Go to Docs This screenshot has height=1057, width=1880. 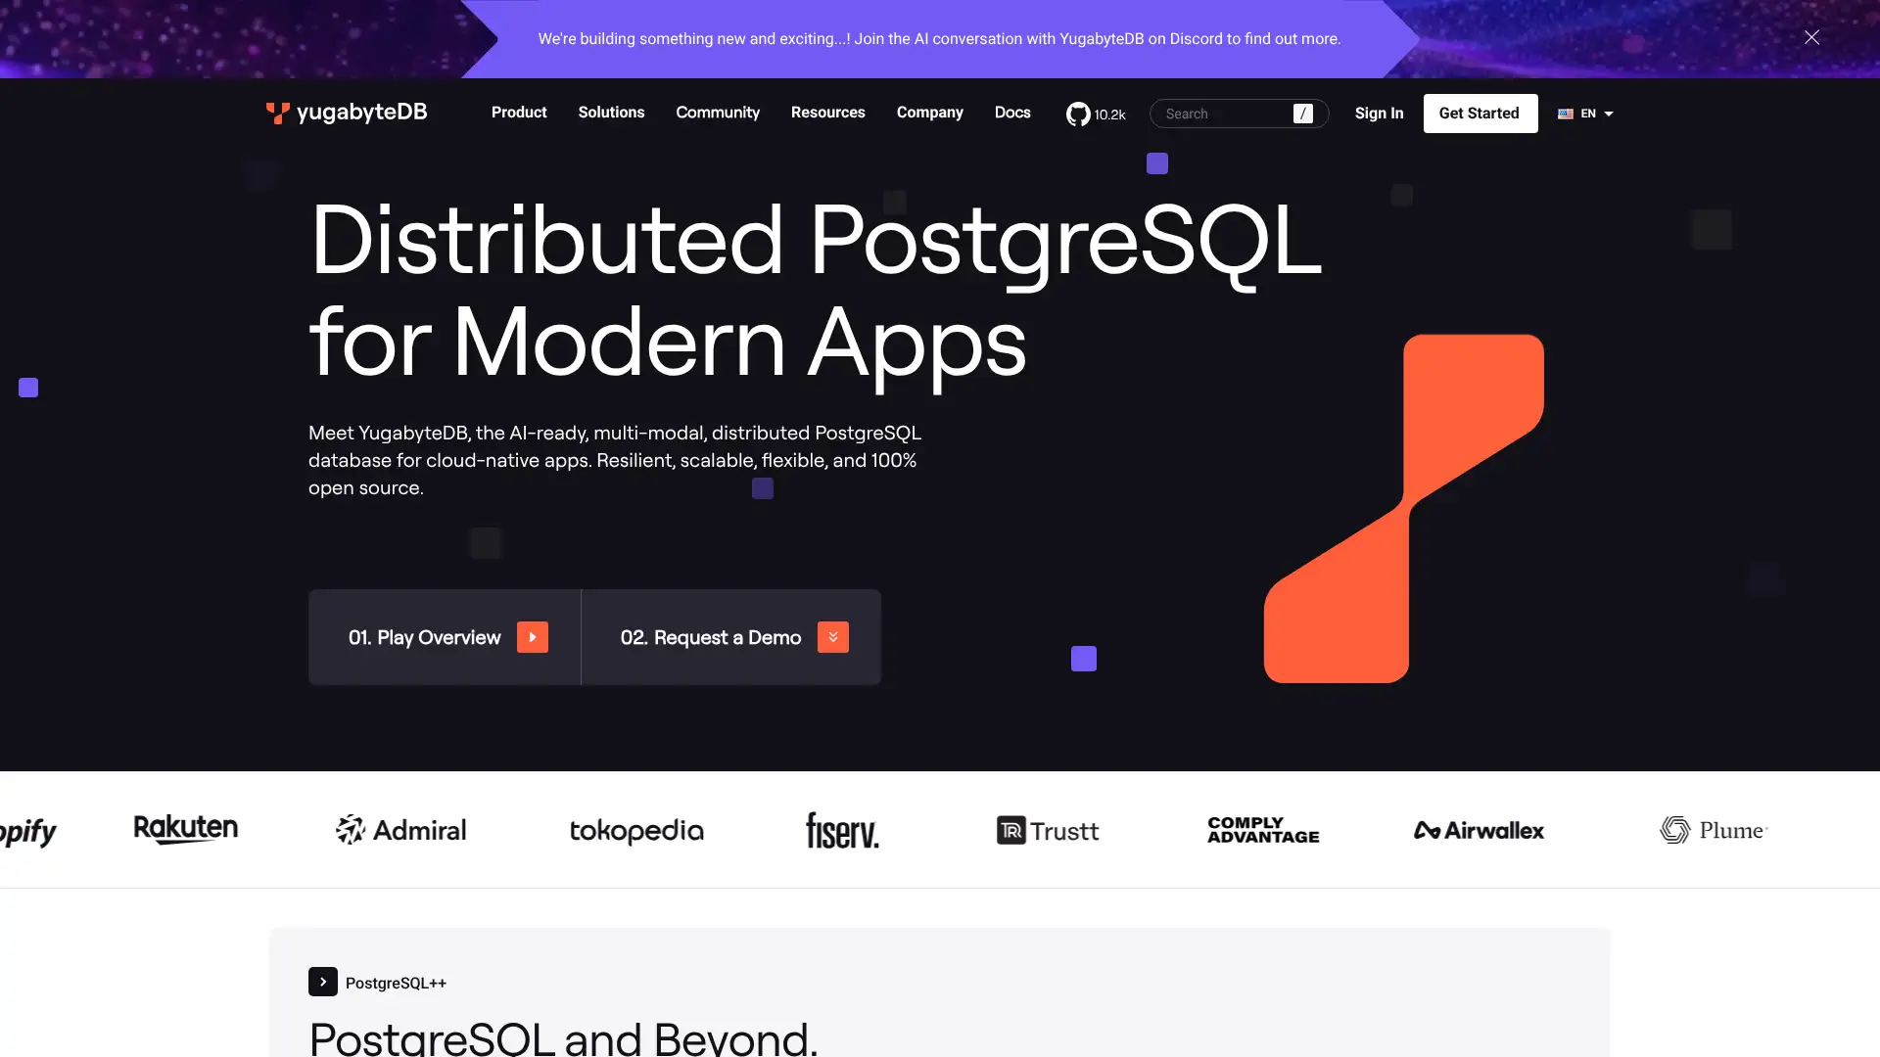pyautogui.click(x=1012, y=113)
